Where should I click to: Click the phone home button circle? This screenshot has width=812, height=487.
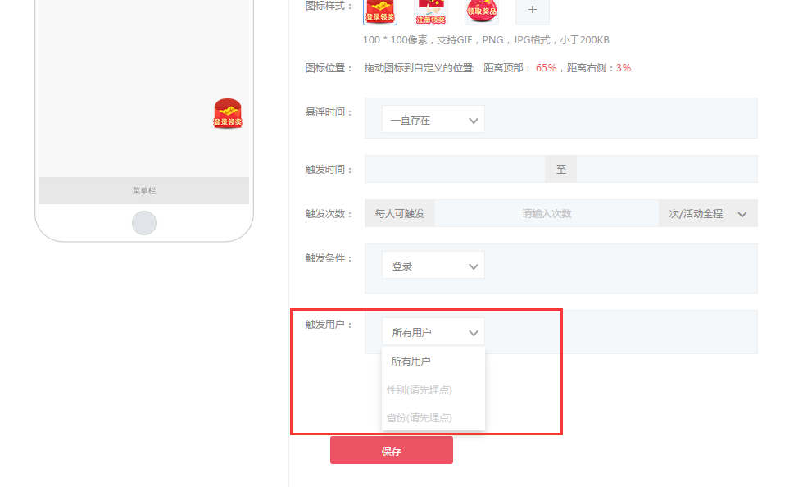(x=143, y=222)
